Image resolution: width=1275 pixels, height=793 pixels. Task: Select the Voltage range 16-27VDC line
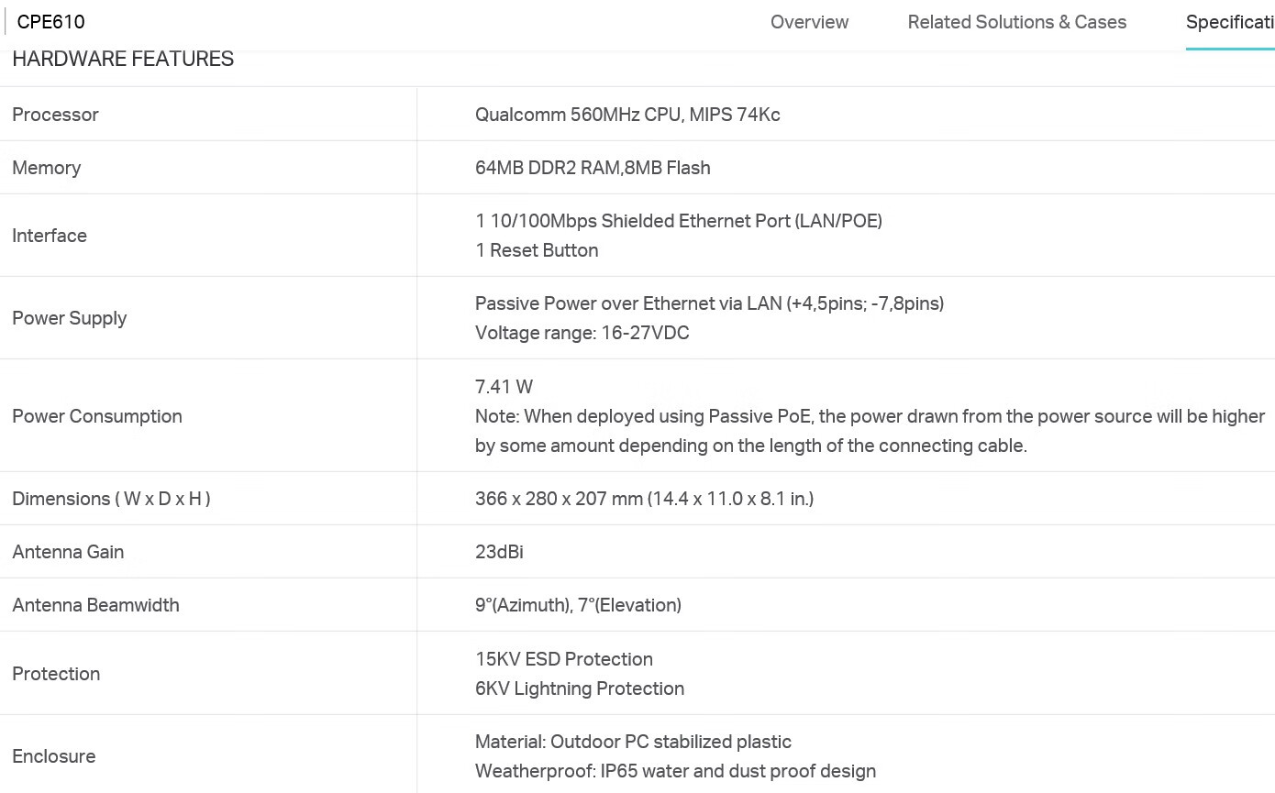tap(582, 333)
